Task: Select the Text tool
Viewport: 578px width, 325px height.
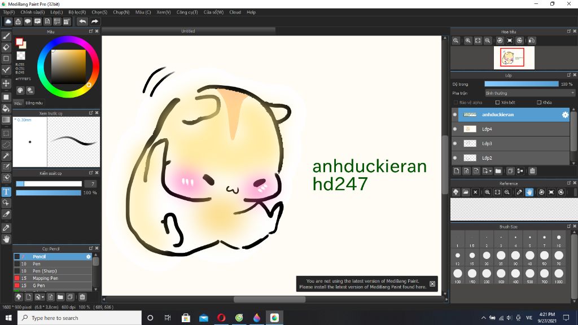Action: 6,192
